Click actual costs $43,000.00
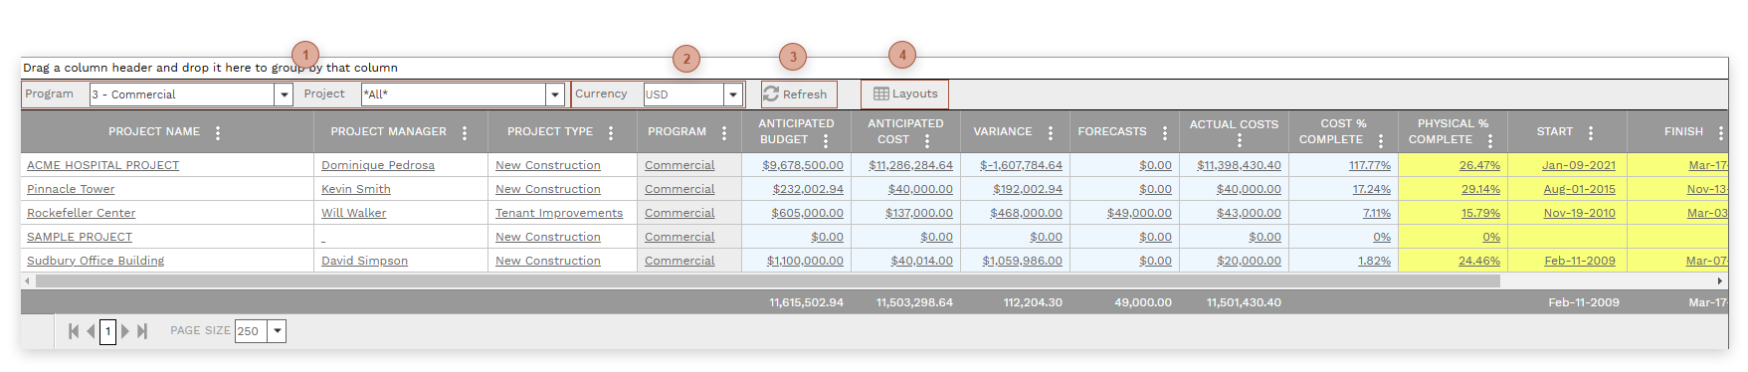Viewport: 1748px width, 372px height. tap(1249, 213)
